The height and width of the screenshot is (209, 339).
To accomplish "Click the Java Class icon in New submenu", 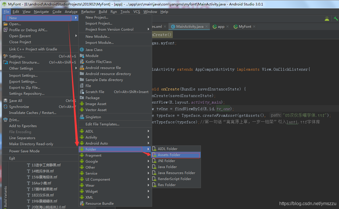I will [82, 50].
